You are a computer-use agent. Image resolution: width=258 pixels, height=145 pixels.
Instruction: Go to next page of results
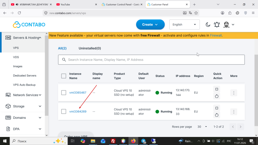(x=241, y=127)
